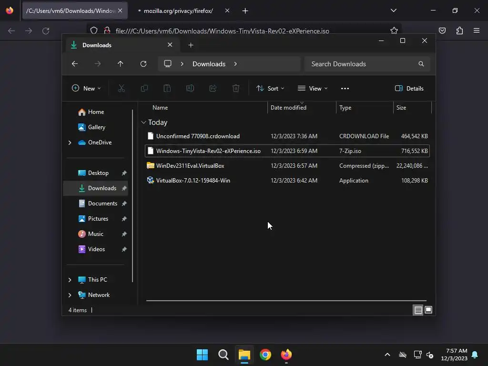Open notifications bell in the taskbar
This screenshot has height=366, width=488.
pos(475,355)
